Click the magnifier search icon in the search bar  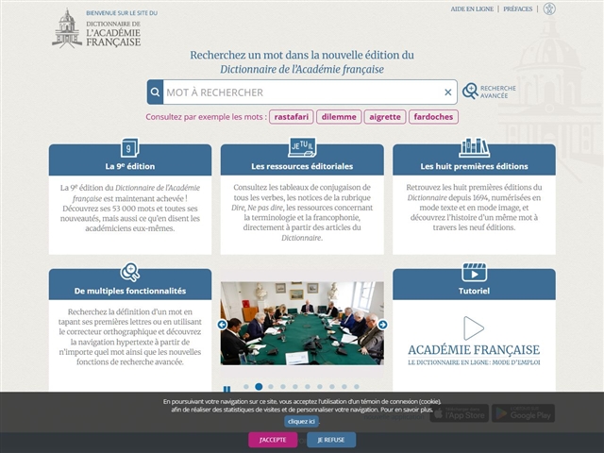click(155, 92)
